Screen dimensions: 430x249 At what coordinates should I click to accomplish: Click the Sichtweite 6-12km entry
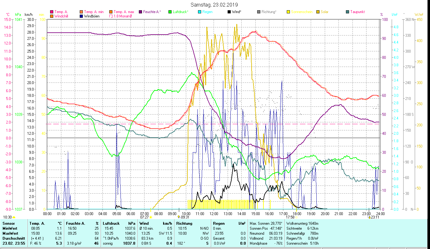(x=302, y=228)
